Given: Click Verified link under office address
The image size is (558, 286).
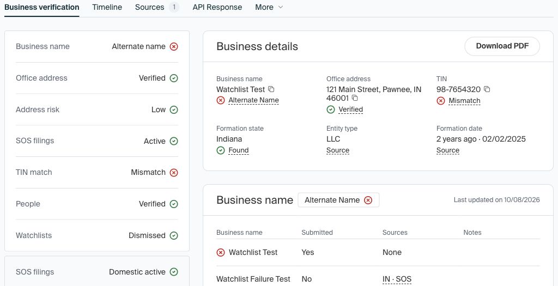Looking at the screenshot, I should [x=350, y=109].
